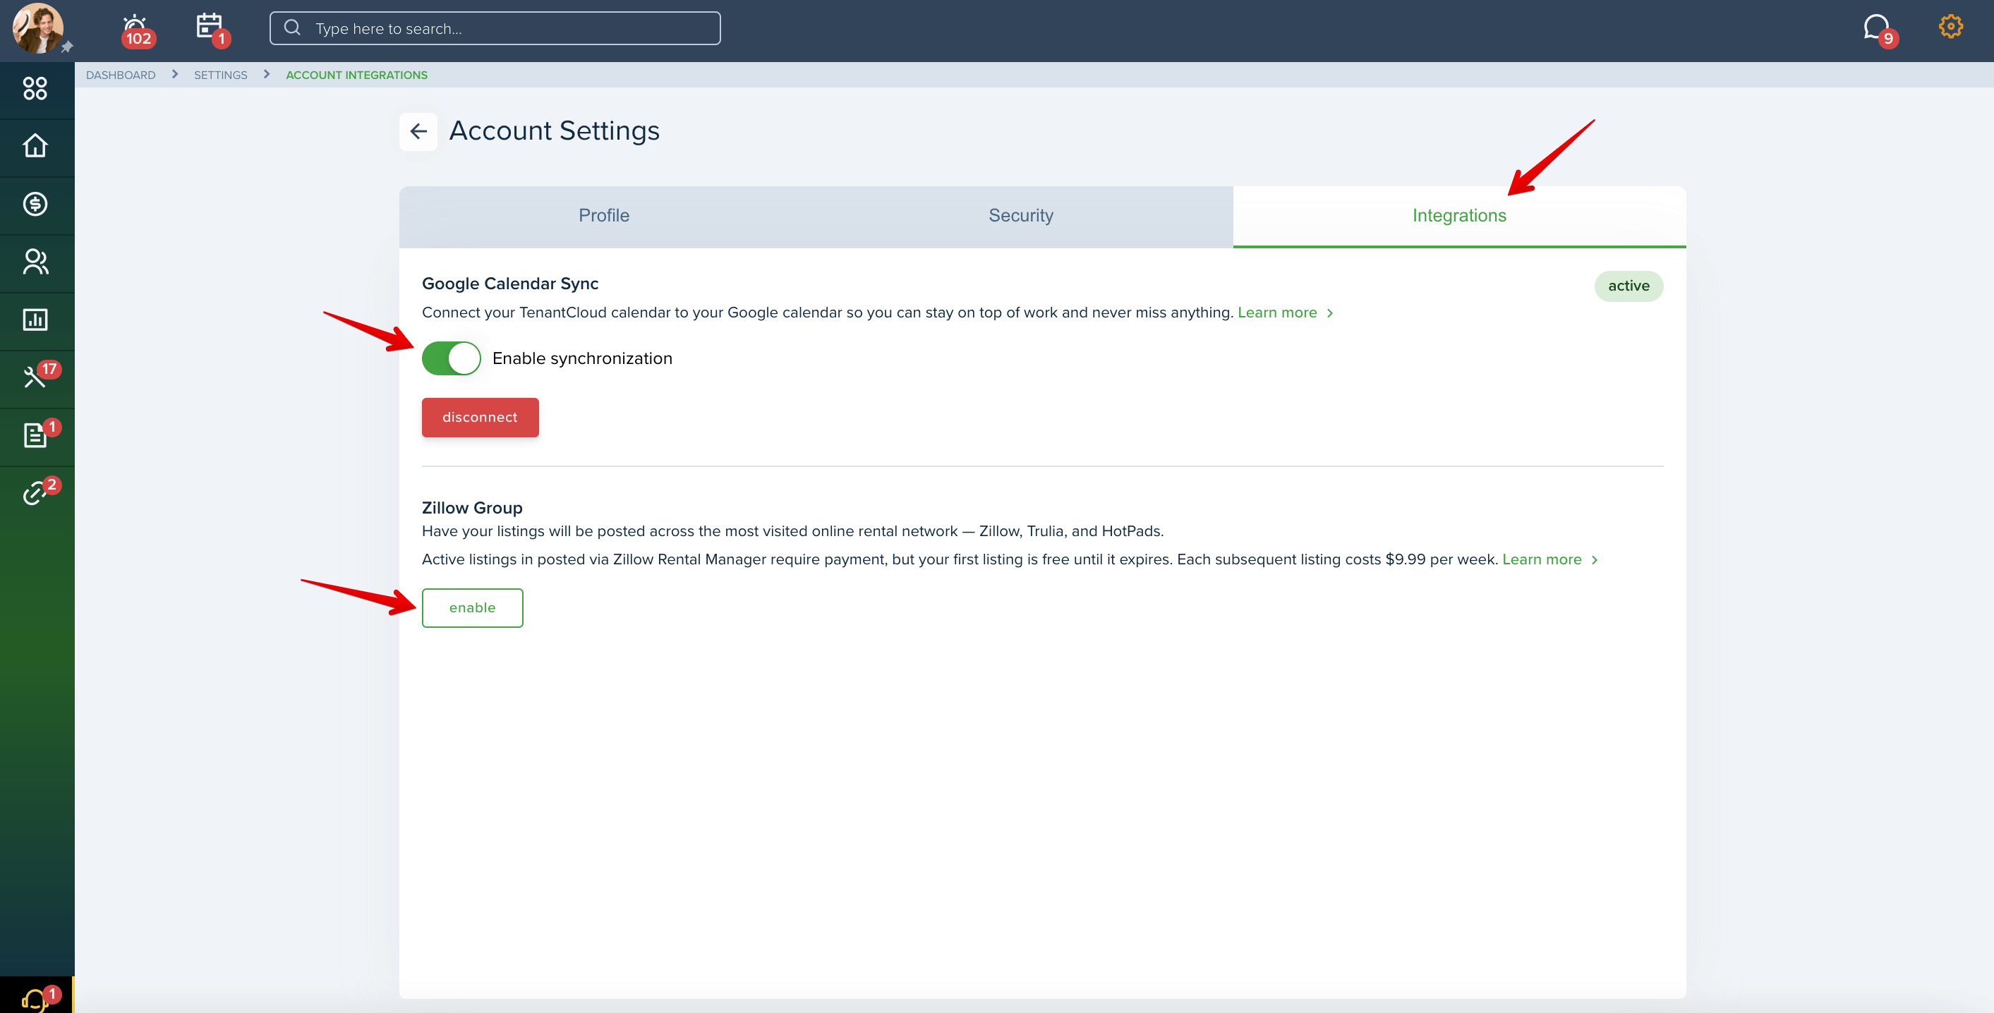The width and height of the screenshot is (1994, 1013).
Task: Open Learn more for Zillow Group
Action: (1549, 559)
